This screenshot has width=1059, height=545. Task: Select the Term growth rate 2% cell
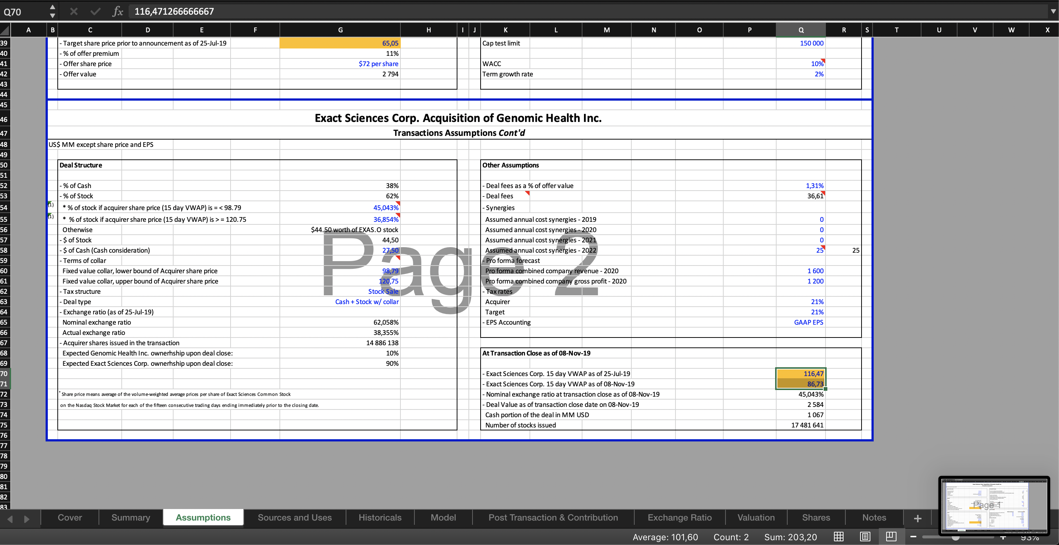[801, 74]
